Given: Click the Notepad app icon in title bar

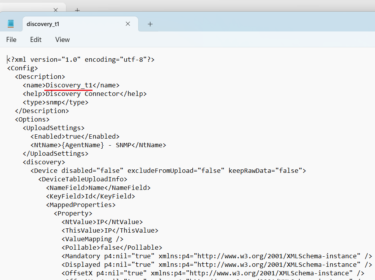Looking at the screenshot, I should pos(11,24).
